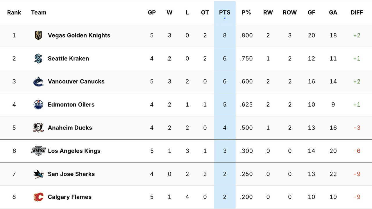The height and width of the screenshot is (209, 372).
Task: Toggle the PTS column sort arrow
Action: [225, 18]
